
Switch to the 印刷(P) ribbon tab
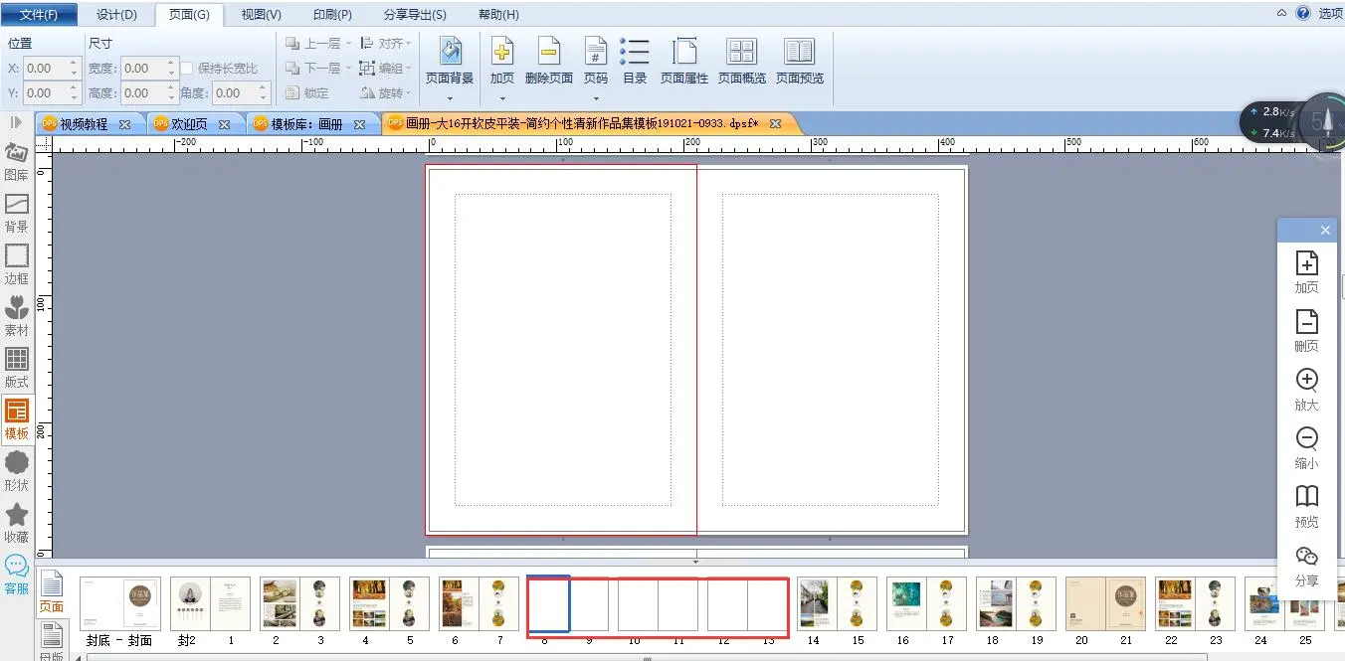click(332, 15)
